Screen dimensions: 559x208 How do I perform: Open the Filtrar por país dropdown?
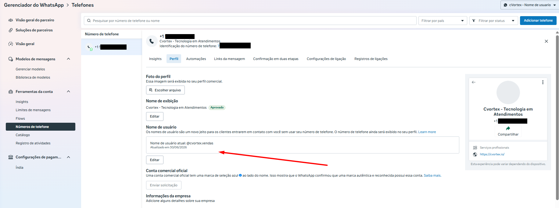pos(443,21)
